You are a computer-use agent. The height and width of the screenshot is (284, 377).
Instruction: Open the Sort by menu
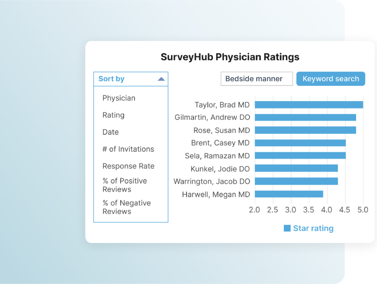(x=111, y=79)
